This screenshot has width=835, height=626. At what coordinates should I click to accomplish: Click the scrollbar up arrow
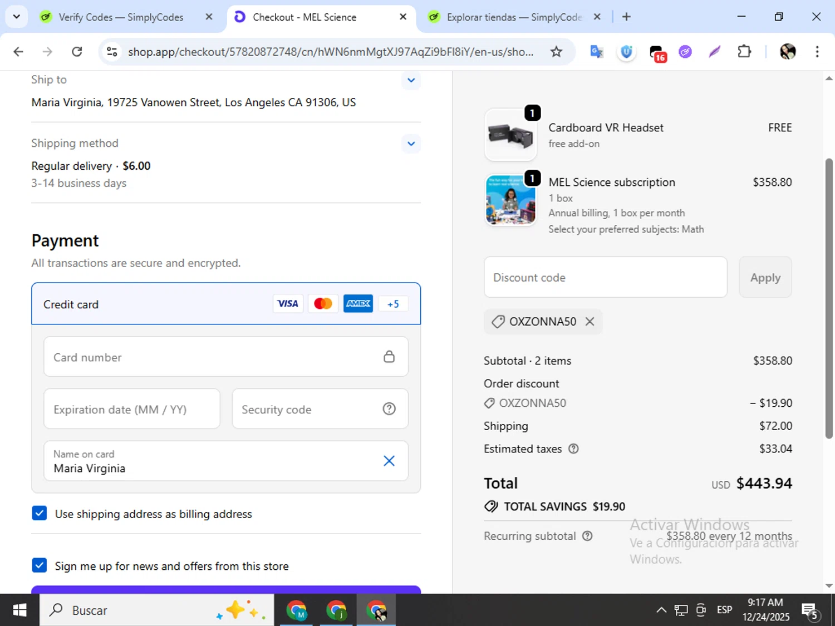(x=829, y=78)
